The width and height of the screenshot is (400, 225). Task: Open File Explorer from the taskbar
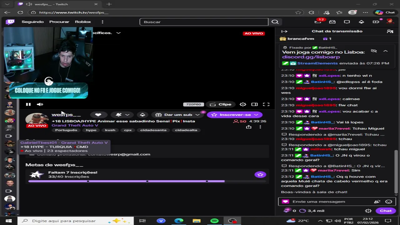click(x=197, y=221)
